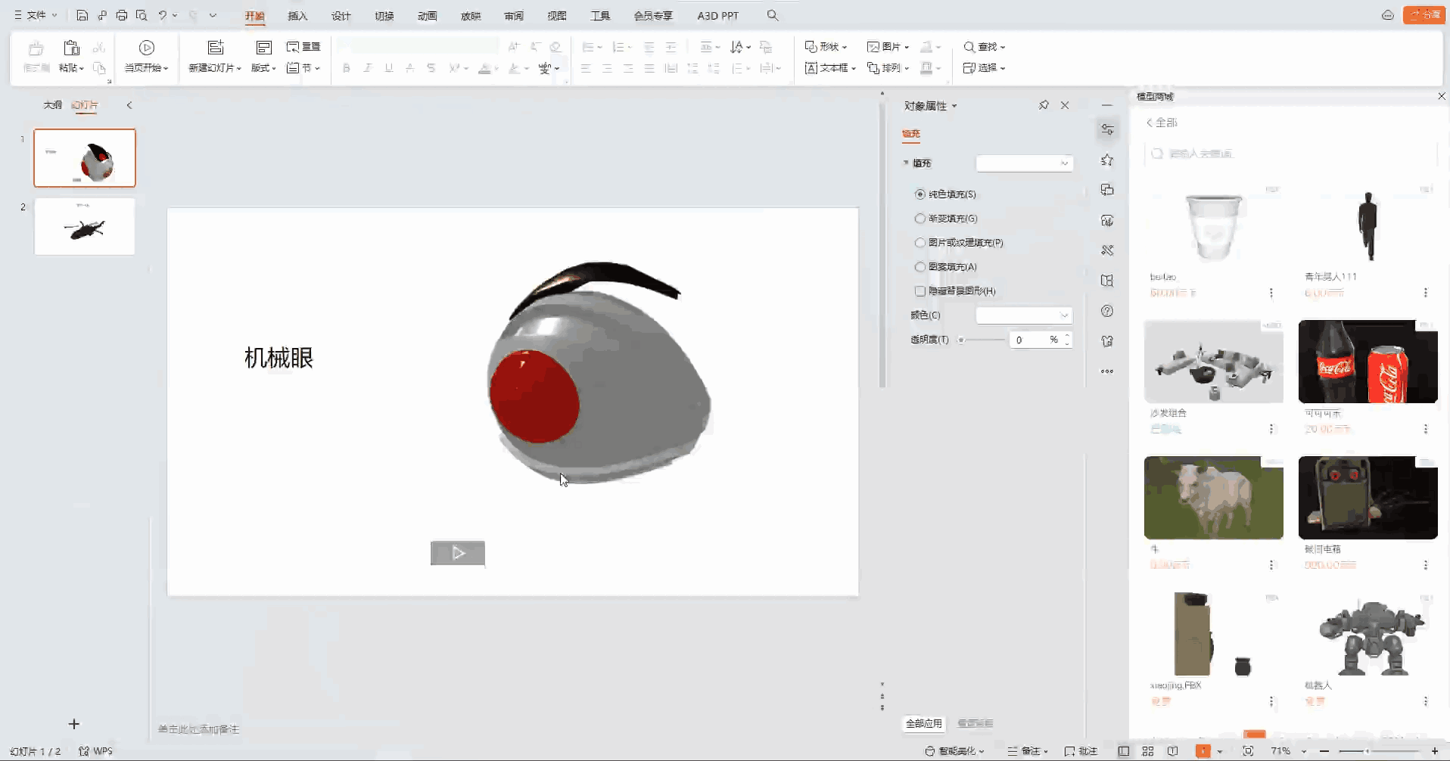Switch to the Insert ribbon tab
The image size is (1450, 761).
[x=297, y=16]
